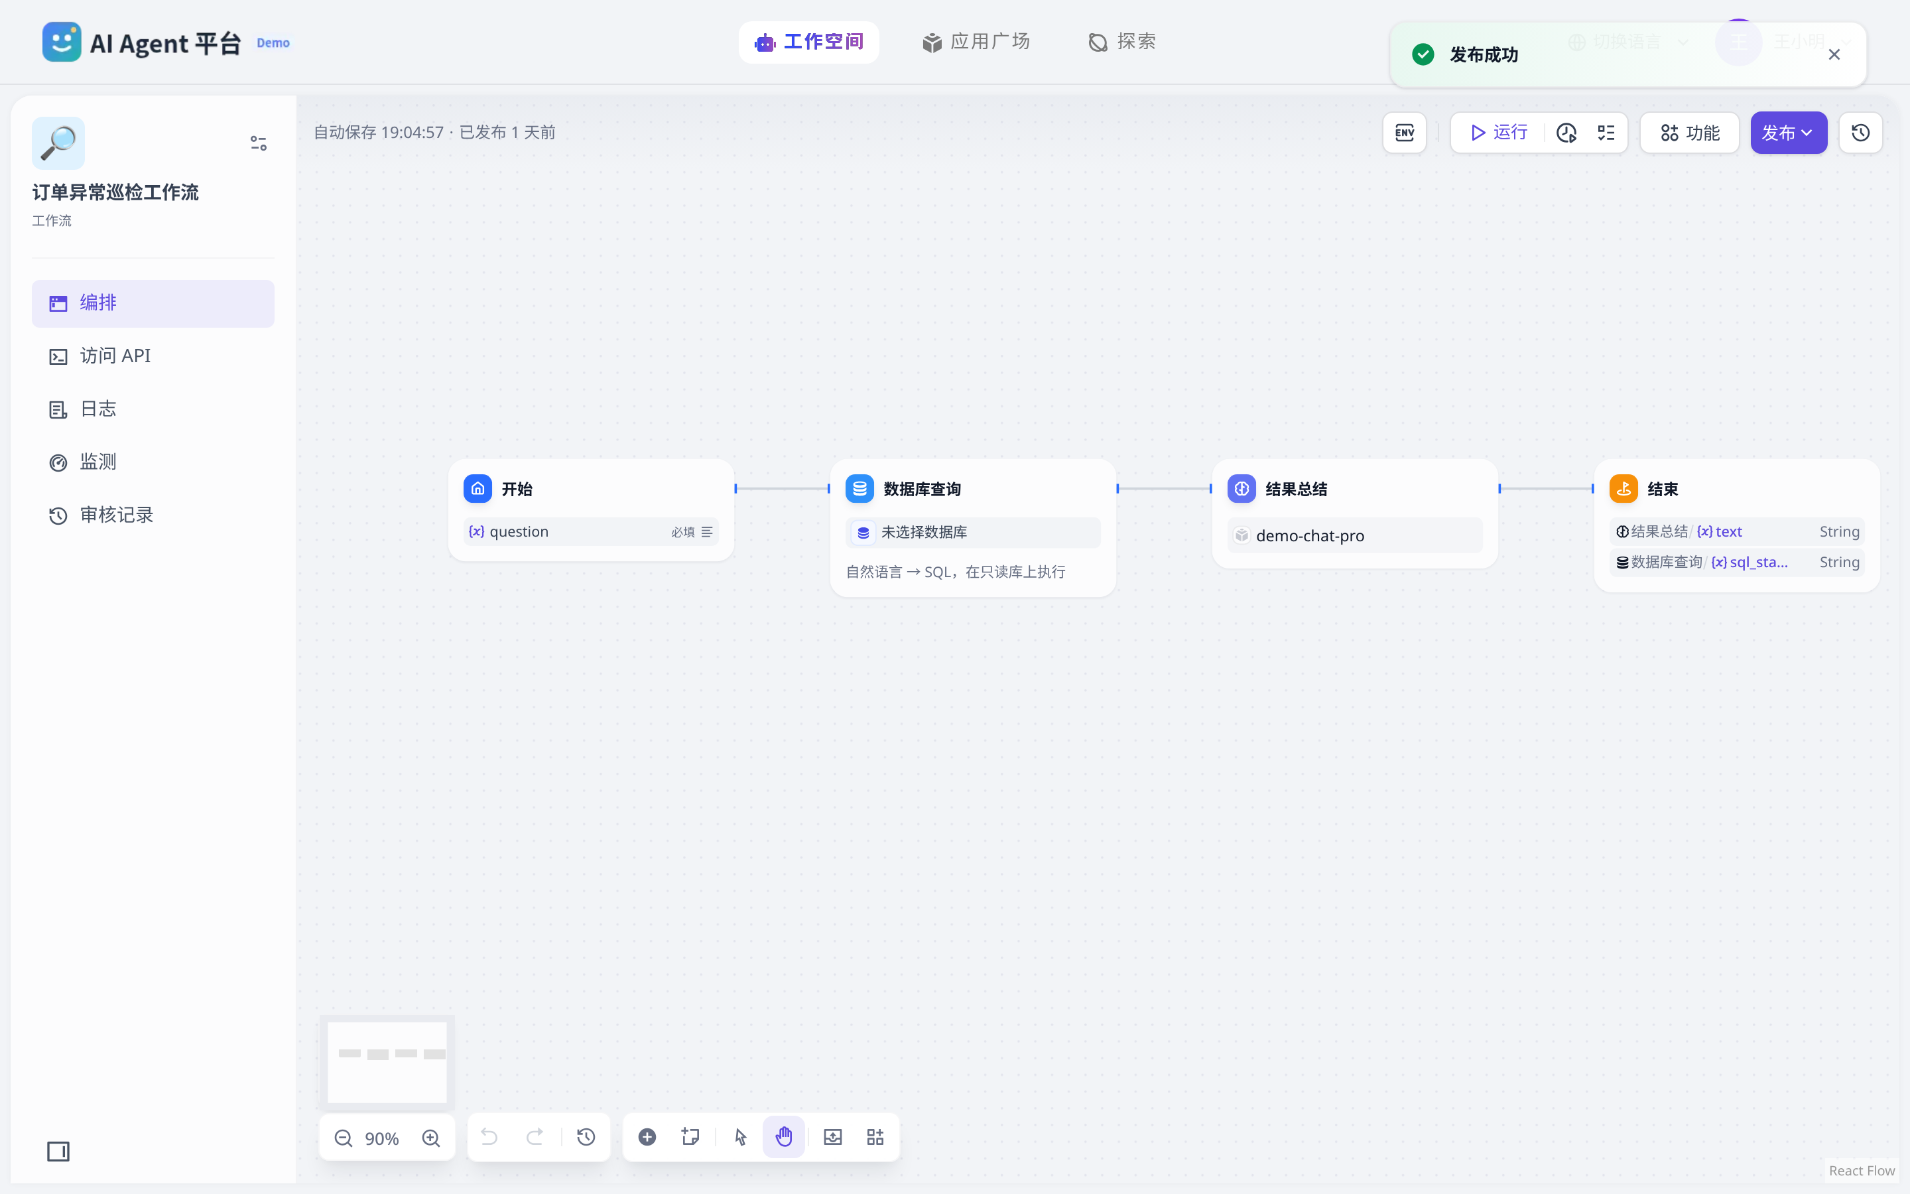Open 审核记录 in sidebar
This screenshot has height=1194, width=1910.
pyautogui.click(x=153, y=515)
